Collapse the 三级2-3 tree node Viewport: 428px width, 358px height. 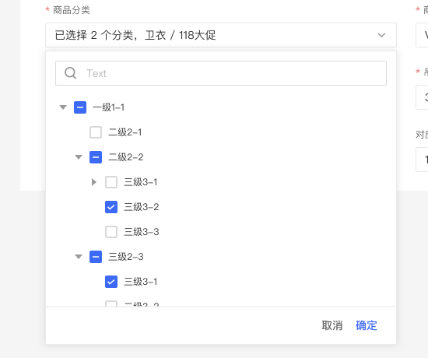tap(79, 257)
